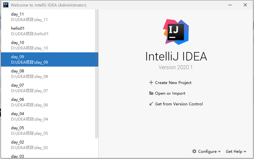Image resolution: width=254 pixels, height=159 pixels.
Task: Maximize the Welcome window
Action: coord(230,5)
